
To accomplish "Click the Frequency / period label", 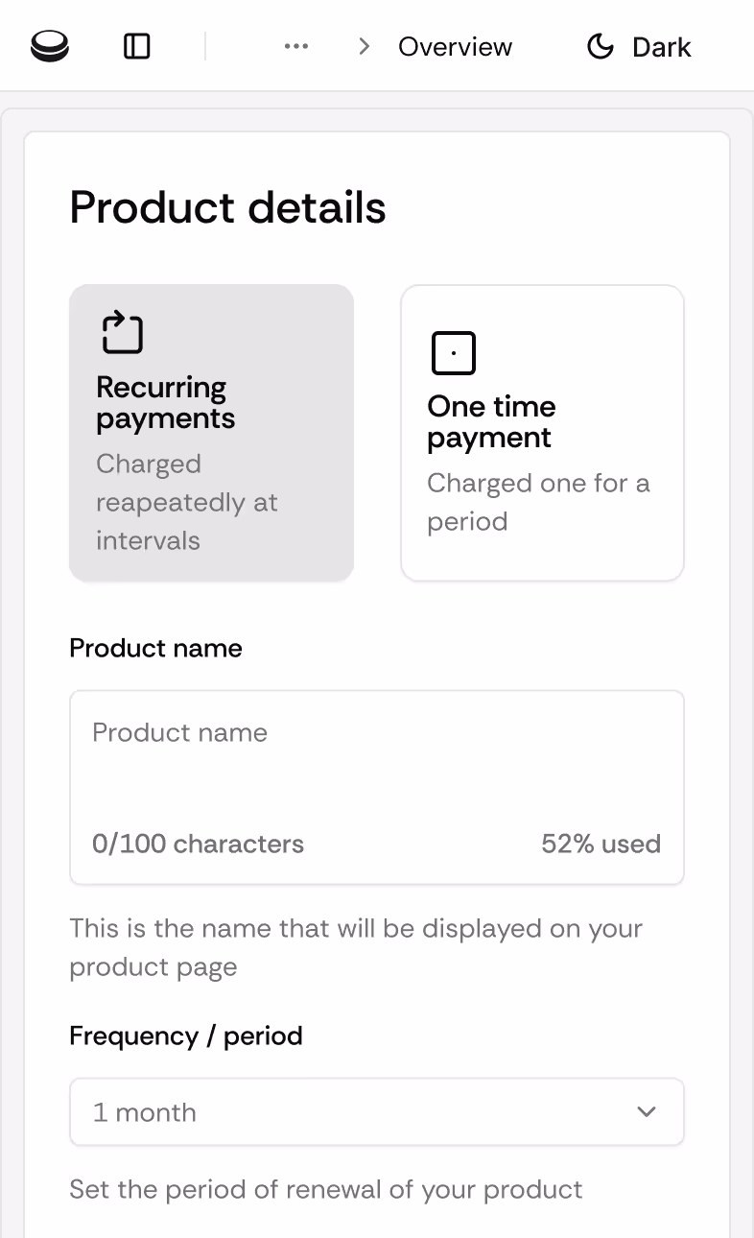I will click(185, 1036).
